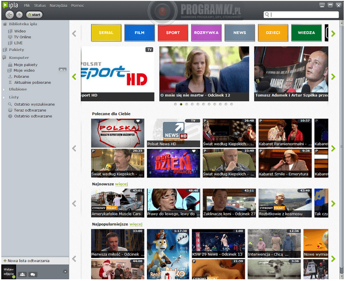Viewport: 345px width, 281px height.
Task: Open the Narzędzia menu
Action: pos(58,6)
